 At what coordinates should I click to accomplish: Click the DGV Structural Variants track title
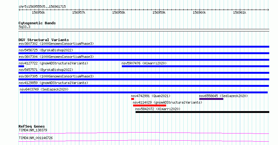44,40
